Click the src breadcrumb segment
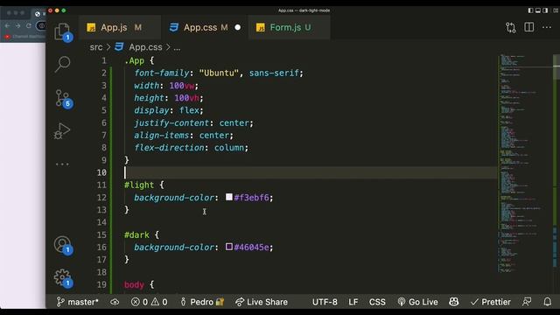Image resolution: width=560 pixels, height=315 pixels. (95, 47)
